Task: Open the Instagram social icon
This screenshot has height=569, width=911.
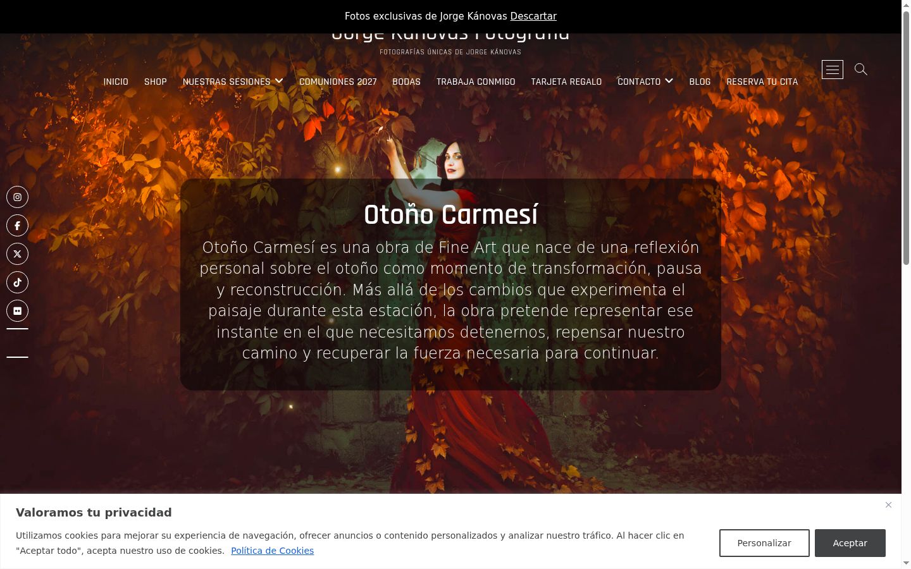Action: click(18, 197)
